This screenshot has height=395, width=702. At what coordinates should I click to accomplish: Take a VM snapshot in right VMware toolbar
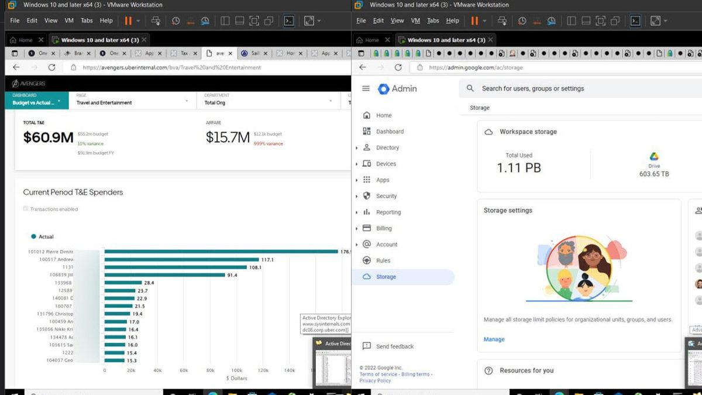pos(522,20)
